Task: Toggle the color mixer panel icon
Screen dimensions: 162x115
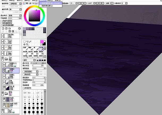Action: point(33,3)
